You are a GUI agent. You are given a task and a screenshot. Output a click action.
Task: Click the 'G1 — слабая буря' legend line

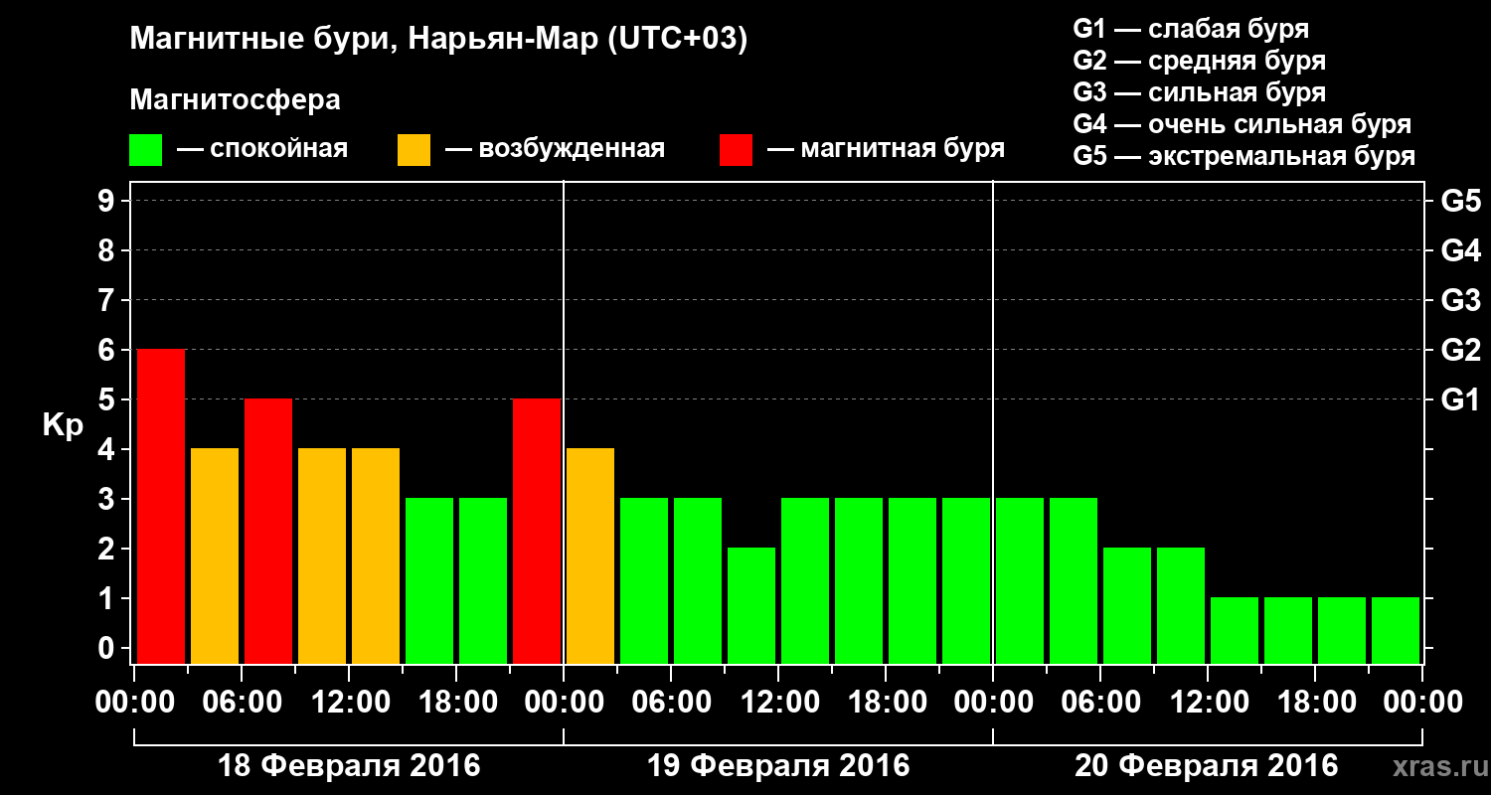(x=1191, y=28)
